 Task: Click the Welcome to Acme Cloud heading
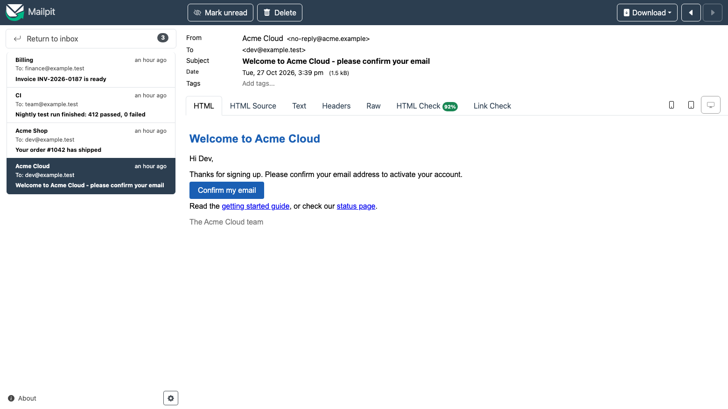pos(255,139)
